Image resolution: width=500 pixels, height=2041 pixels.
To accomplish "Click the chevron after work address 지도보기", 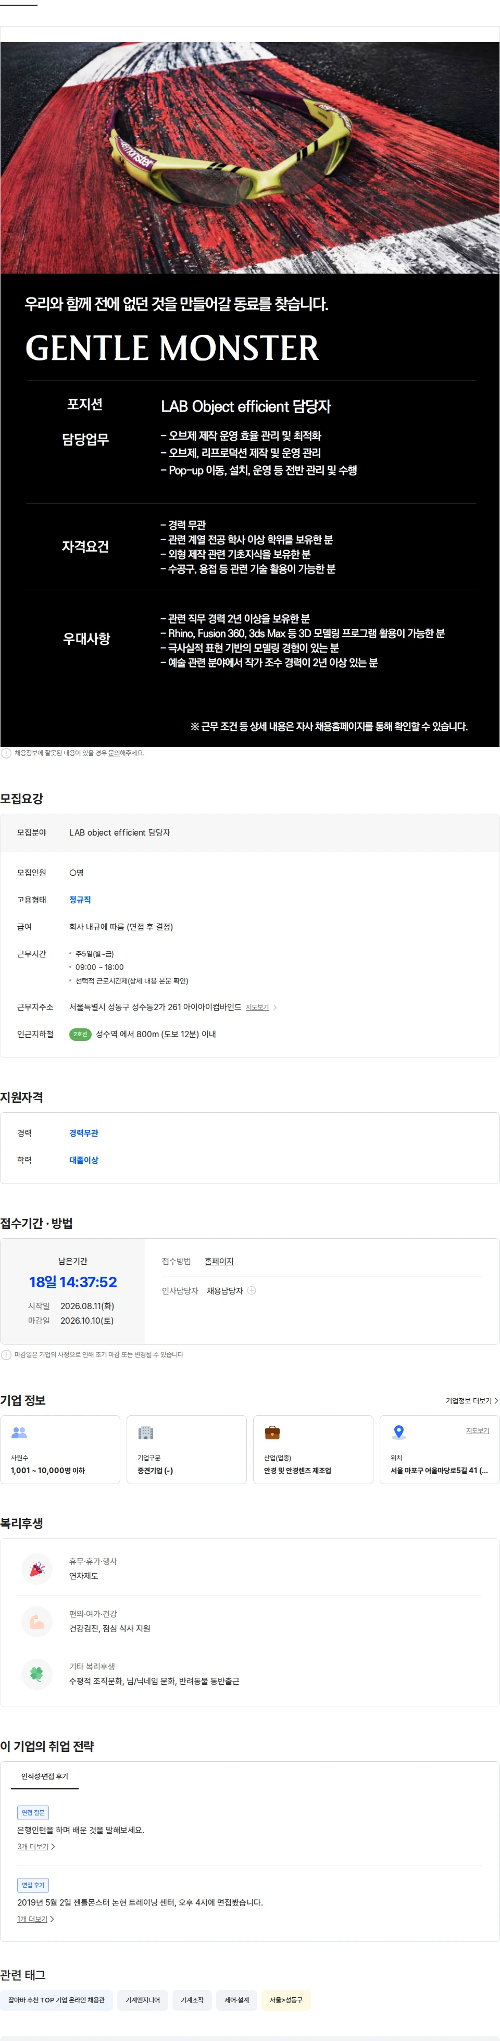I will point(275,1007).
